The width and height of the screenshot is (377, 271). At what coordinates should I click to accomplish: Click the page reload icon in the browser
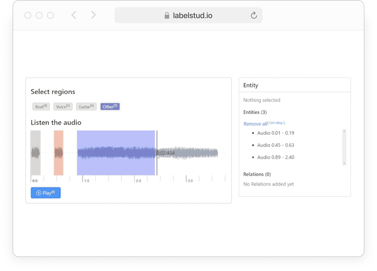(254, 16)
